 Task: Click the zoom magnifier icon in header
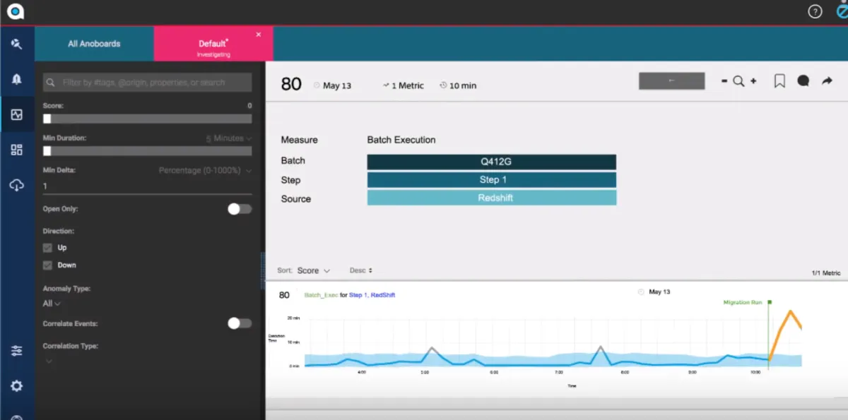pyautogui.click(x=738, y=81)
